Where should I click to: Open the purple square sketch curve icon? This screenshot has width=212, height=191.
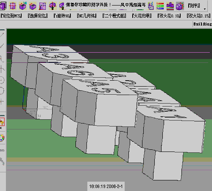pos(42,6)
